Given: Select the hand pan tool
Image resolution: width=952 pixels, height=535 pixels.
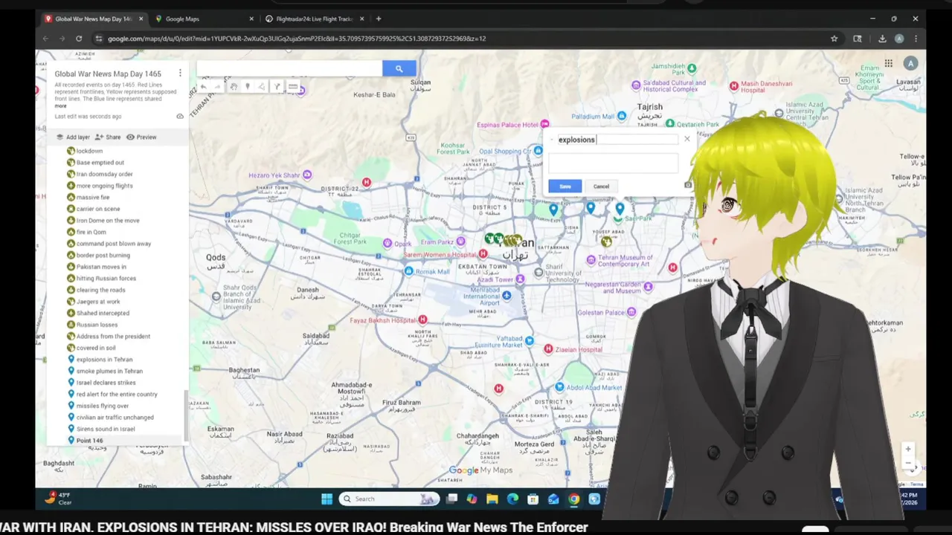Looking at the screenshot, I should pyautogui.click(x=234, y=87).
